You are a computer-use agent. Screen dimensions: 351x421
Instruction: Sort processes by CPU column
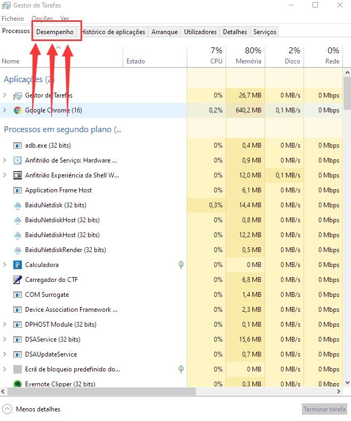[x=206, y=56]
